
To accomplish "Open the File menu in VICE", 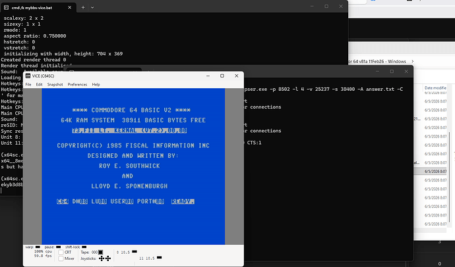I will (x=28, y=84).
